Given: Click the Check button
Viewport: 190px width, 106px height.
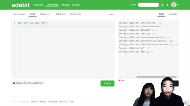Looking at the screenshot, I should point(107,83).
